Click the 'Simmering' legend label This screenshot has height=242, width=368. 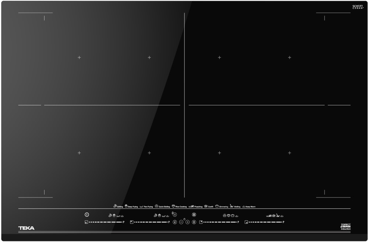click(x=224, y=207)
